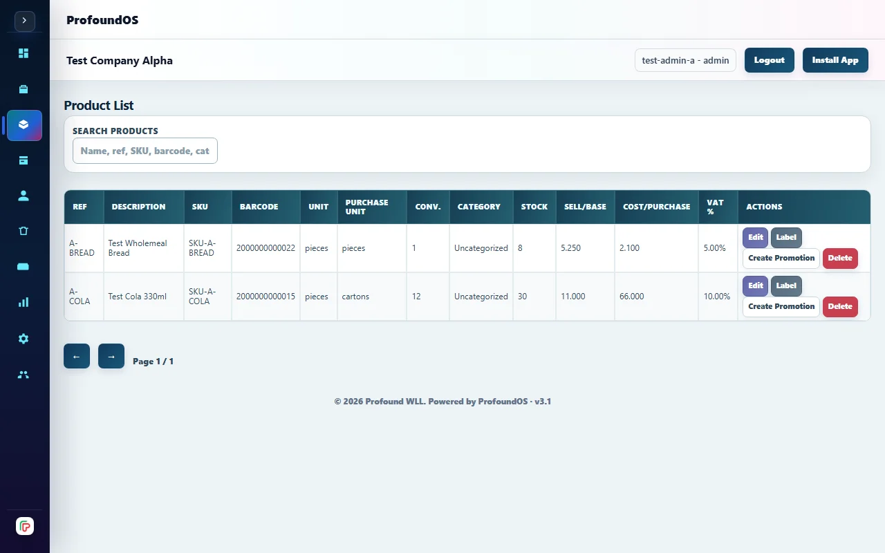Create Promotion for Test Wholemeal Bread
This screenshot has width=885, height=553.
pyautogui.click(x=781, y=259)
